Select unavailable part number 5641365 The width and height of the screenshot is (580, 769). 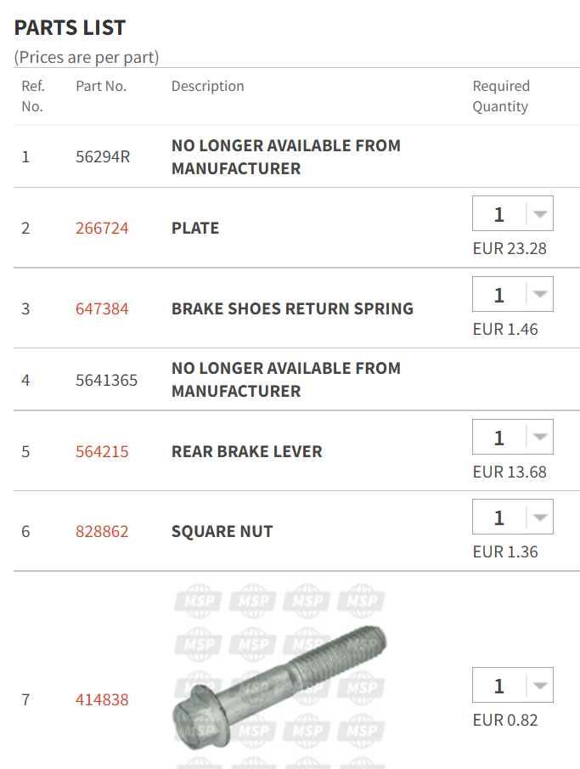click(x=106, y=380)
